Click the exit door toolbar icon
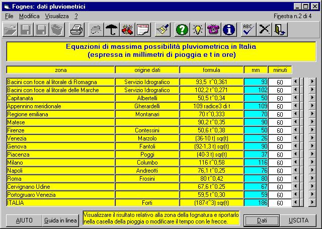This screenshot has height=229, width=322. point(279,30)
